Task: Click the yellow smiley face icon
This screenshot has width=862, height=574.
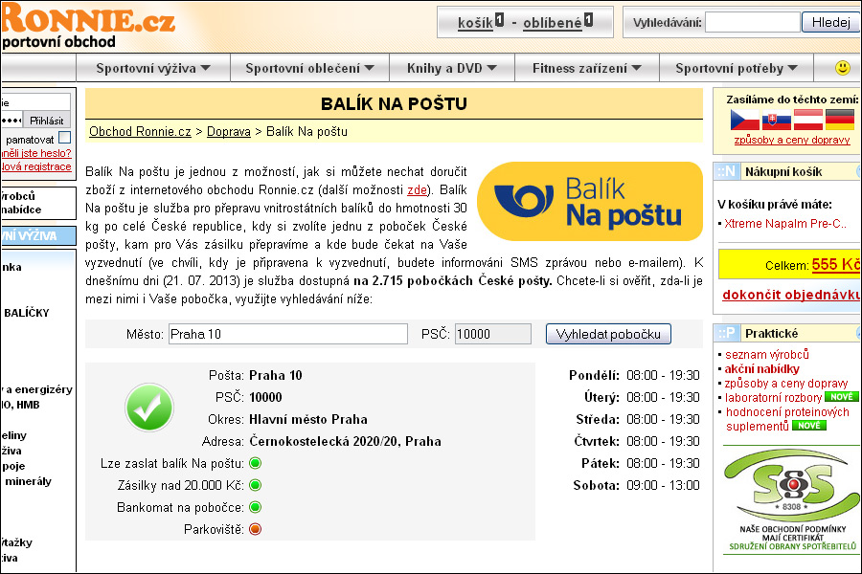Action: [x=842, y=68]
